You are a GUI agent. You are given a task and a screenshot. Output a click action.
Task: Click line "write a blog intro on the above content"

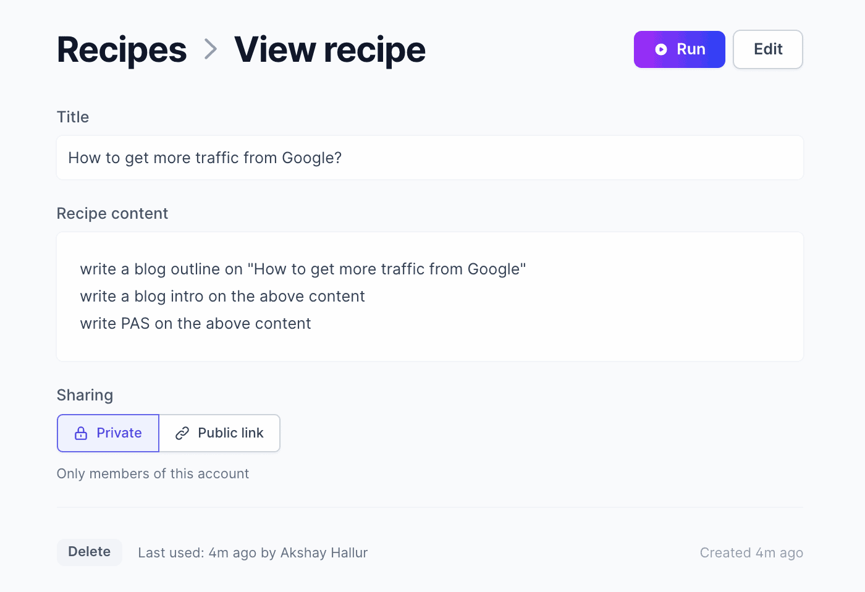[222, 297]
